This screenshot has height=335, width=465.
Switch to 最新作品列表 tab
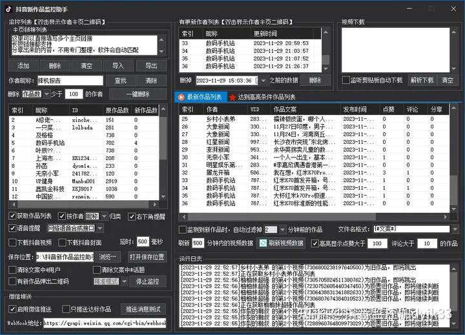[x=201, y=97]
